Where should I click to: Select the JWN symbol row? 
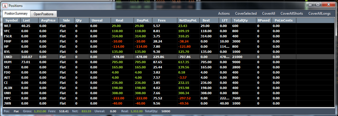coord(169,103)
